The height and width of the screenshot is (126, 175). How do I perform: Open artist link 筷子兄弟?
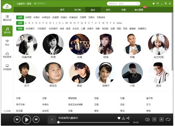tap(20, 104)
